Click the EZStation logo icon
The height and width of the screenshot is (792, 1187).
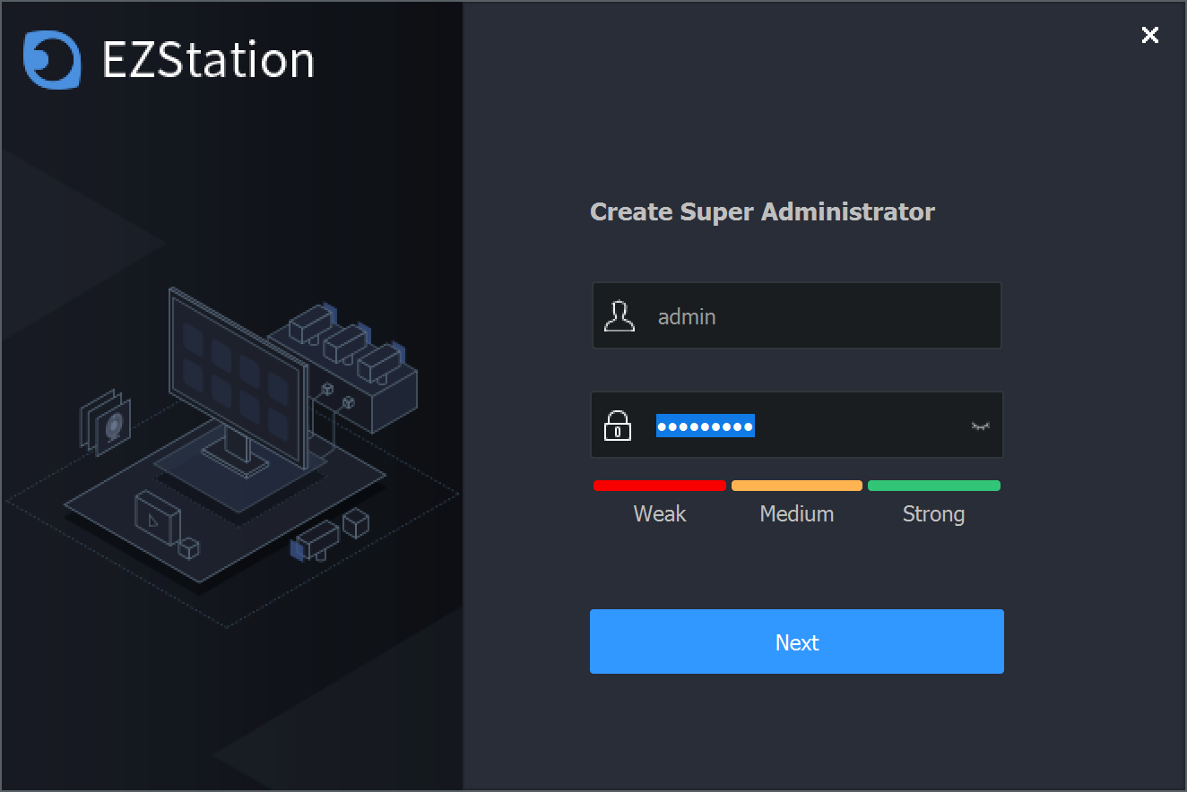[52, 60]
